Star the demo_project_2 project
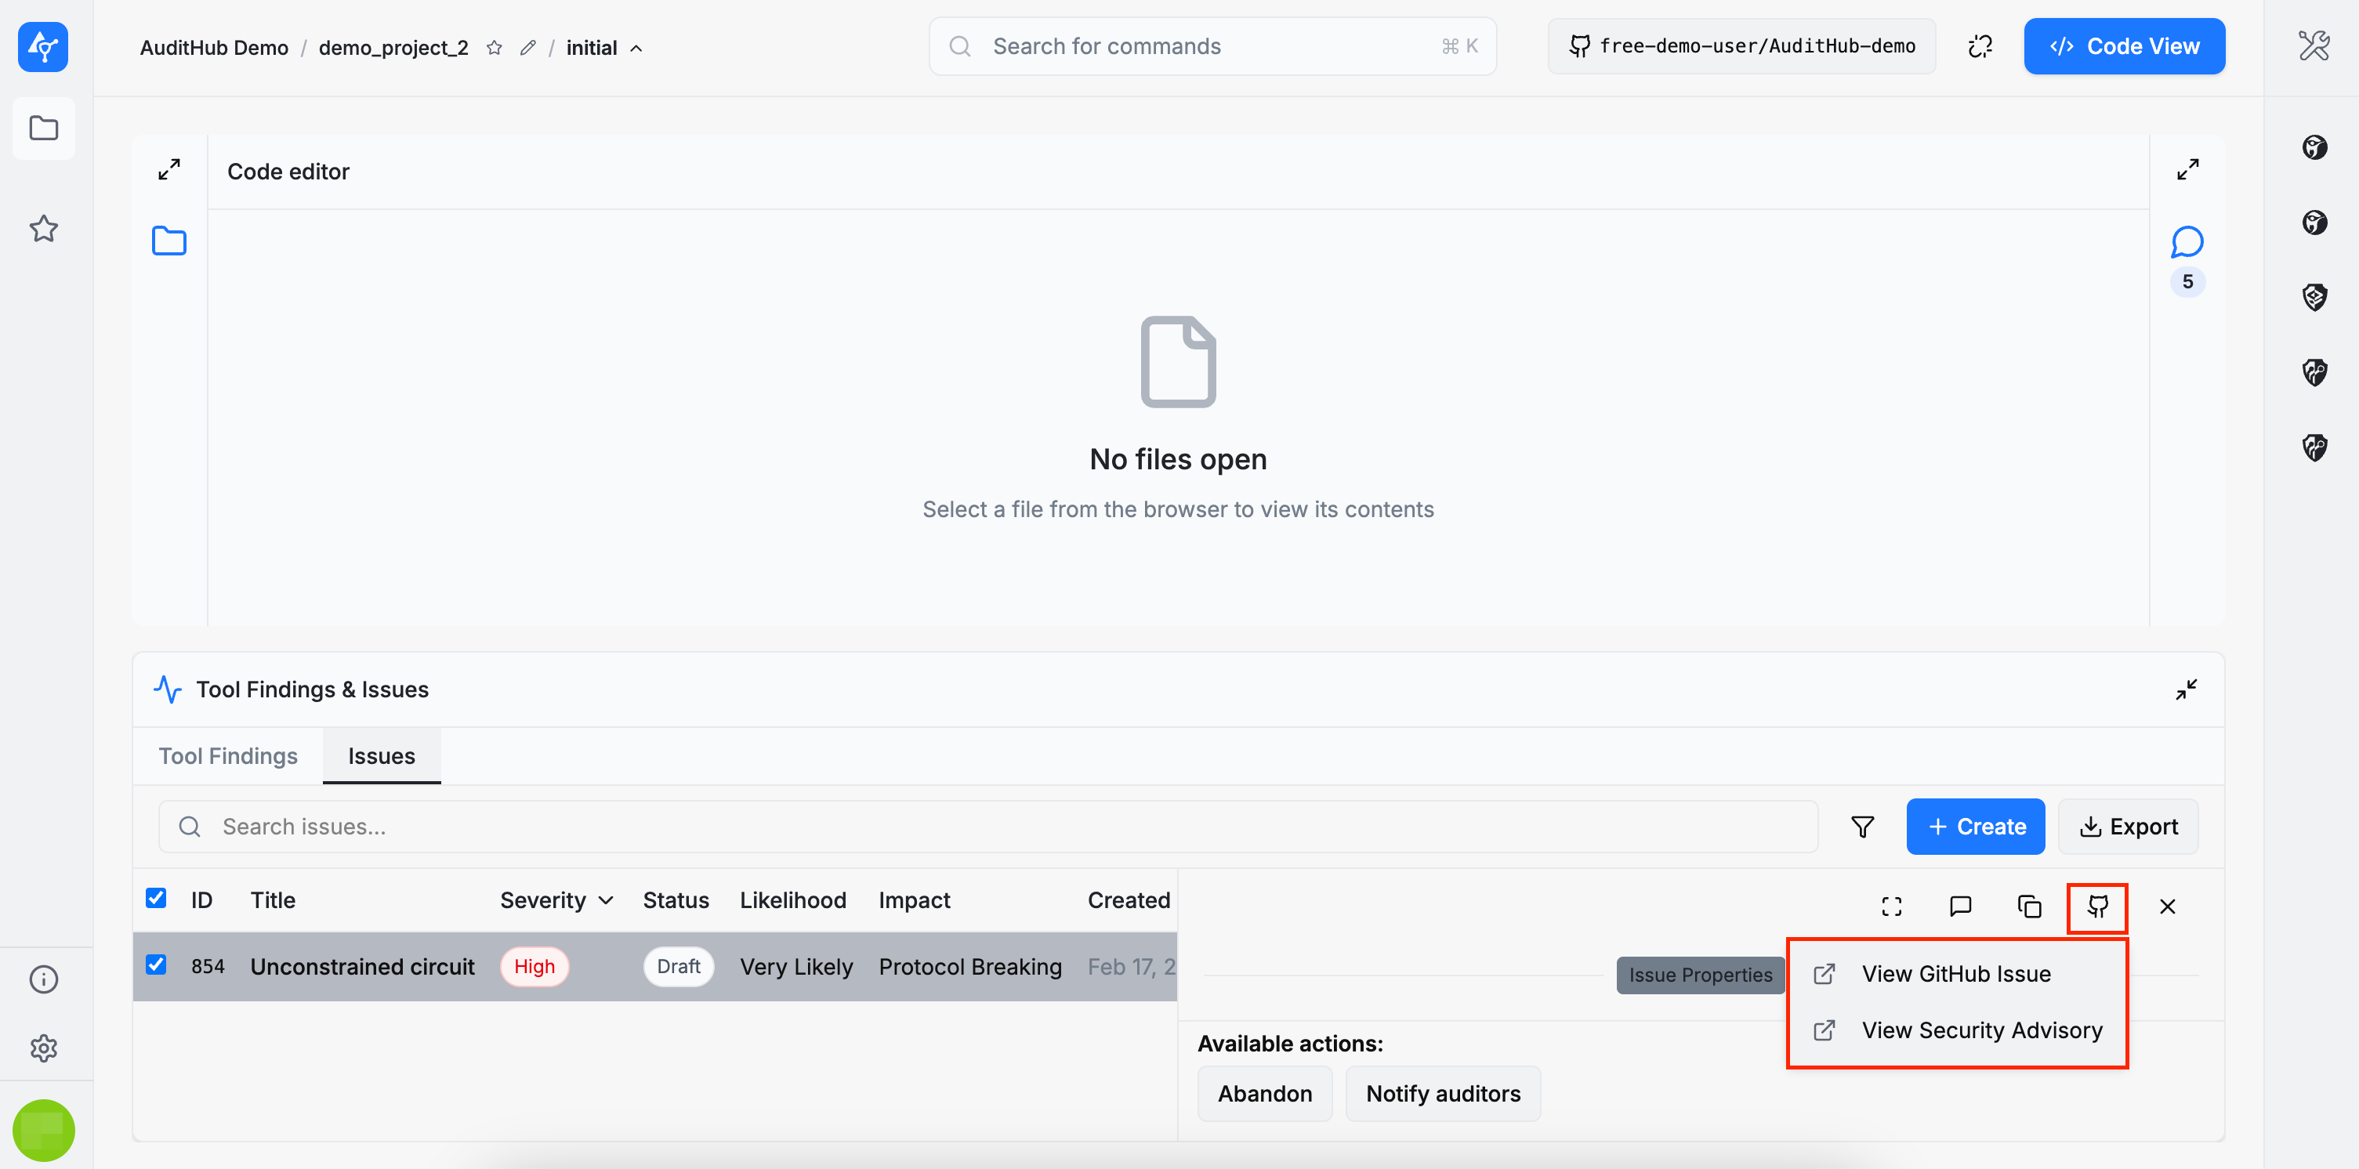This screenshot has height=1169, width=2359. [495, 48]
